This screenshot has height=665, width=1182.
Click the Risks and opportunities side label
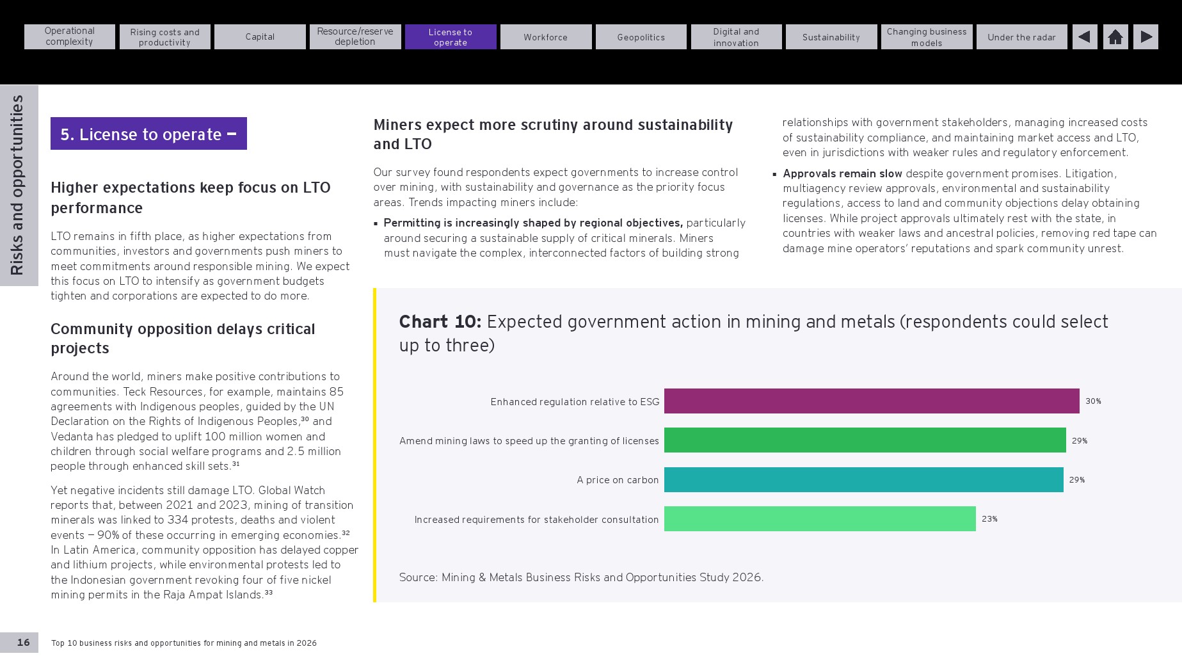[x=17, y=185]
